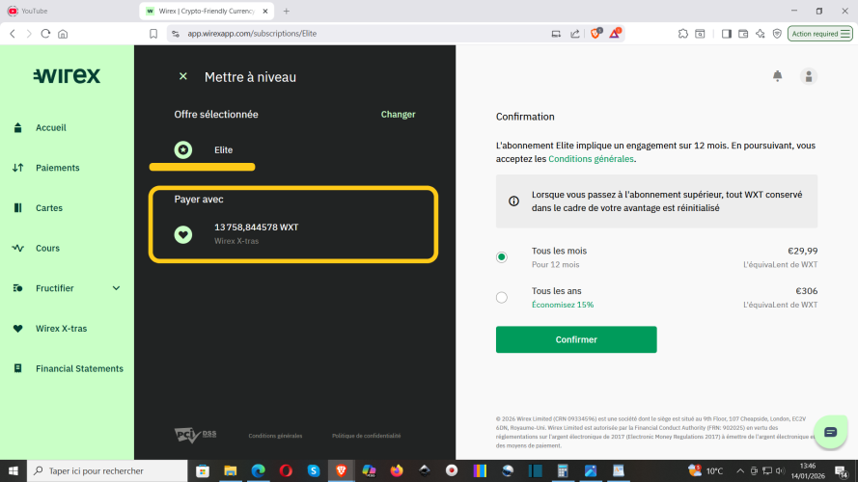Select the Tous les mois option
This screenshot has height=482, width=858.
[x=501, y=257]
